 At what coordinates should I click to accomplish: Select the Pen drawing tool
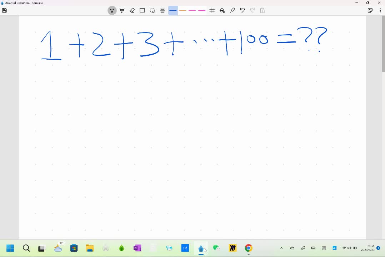click(x=112, y=10)
